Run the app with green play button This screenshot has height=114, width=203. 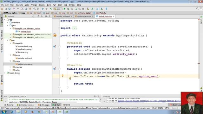64,9
